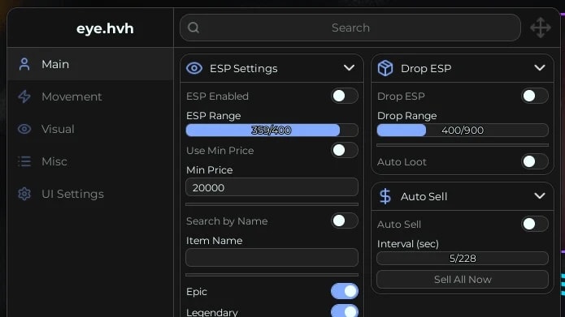Click the Drop ESP header title
The height and width of the screenshot is (317, 565).
[426, 68]
